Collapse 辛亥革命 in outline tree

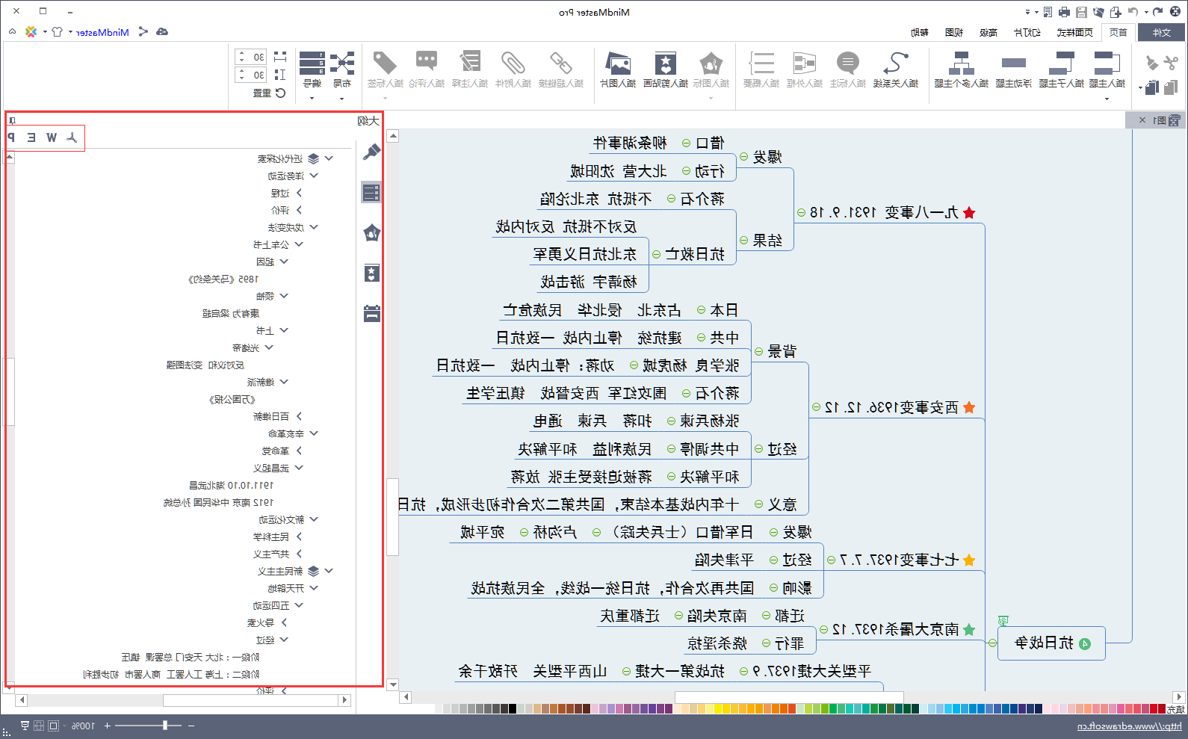click(314, 433)
